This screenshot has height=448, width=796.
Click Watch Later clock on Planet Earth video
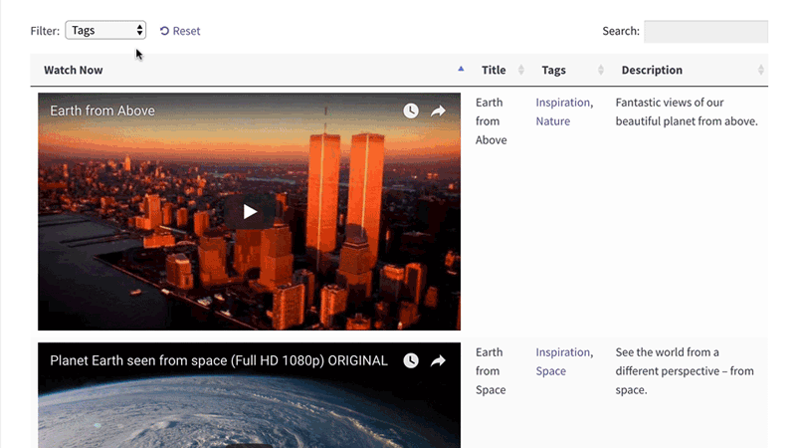pyautogui.click(x=411, y=360)
